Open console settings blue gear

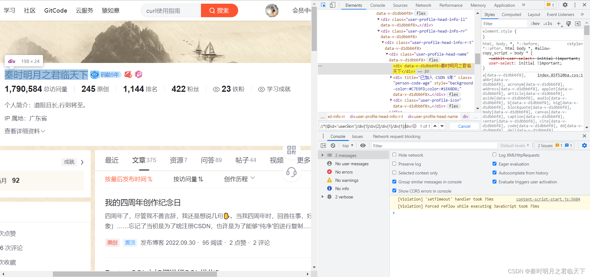click(x=584, y=146)
